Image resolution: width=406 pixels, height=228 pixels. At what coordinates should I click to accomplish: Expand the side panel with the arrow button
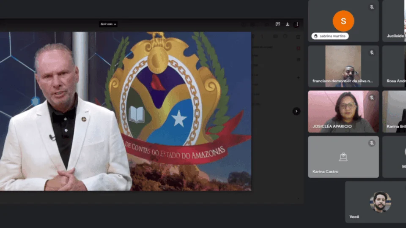click(296, 111)
